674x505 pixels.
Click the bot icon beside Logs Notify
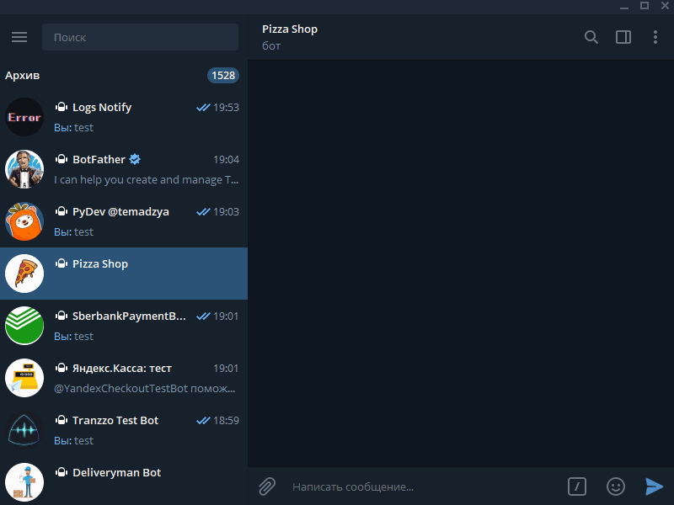[62, 107]
